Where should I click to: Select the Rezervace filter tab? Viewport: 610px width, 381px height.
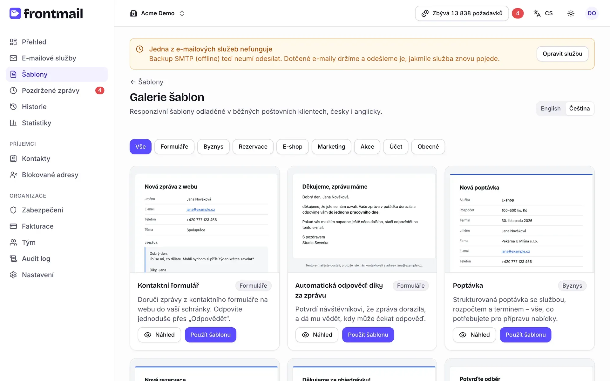(x=253, y=147)
